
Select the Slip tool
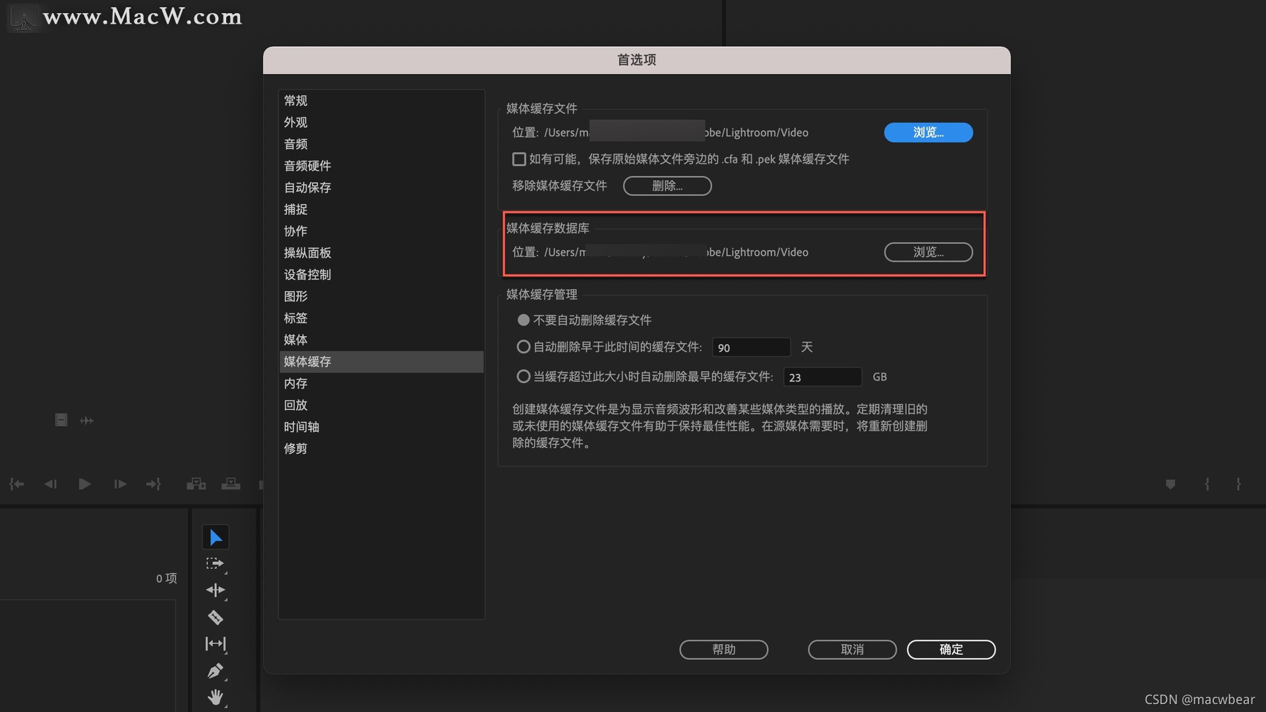tap(215, 643)
